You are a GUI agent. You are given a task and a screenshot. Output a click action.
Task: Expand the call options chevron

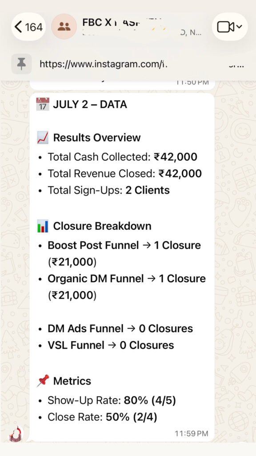tap(239, 27)
